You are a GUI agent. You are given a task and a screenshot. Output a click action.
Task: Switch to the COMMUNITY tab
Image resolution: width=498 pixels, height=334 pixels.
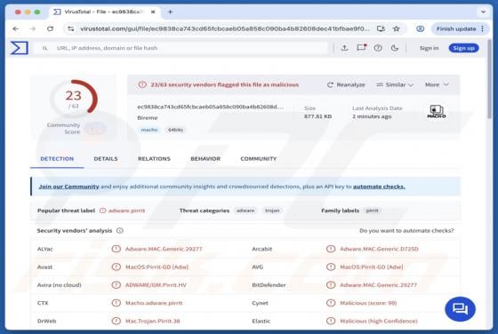(259, 159)
